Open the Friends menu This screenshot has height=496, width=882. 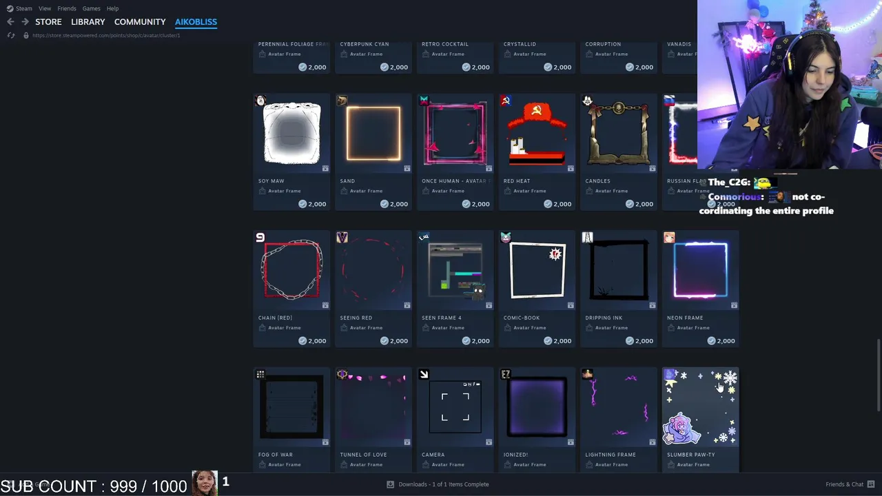pyautogui.click(x=67, y=8)
